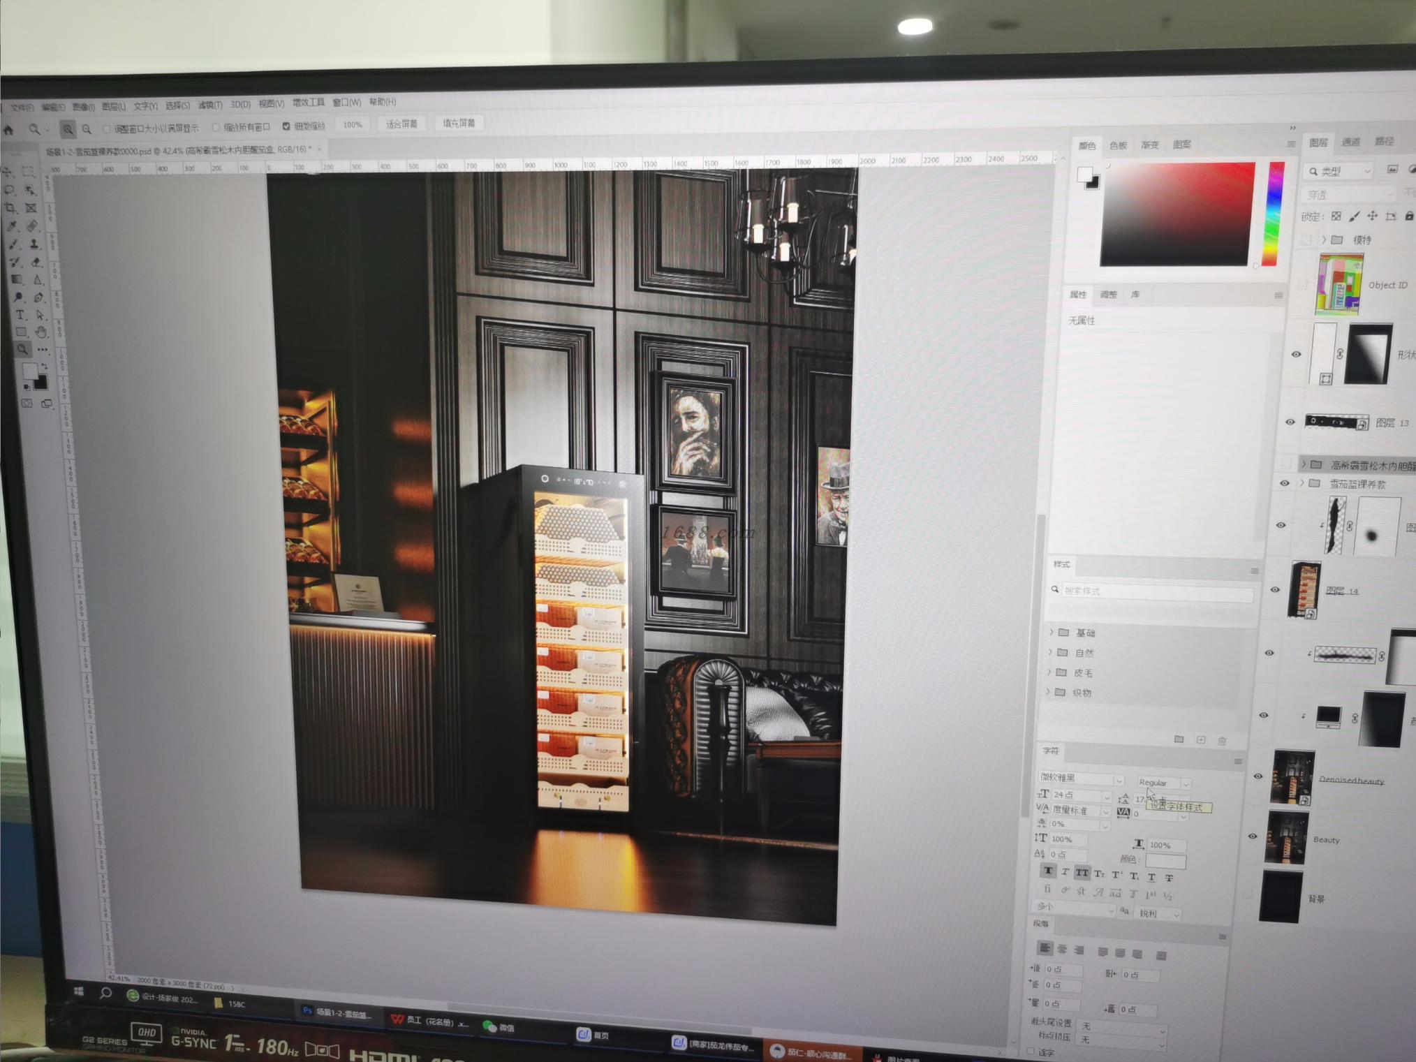This screenshot has height=1062, width=1416.
Task: Click the 100% zoom button
Action: tap(353, 124)
